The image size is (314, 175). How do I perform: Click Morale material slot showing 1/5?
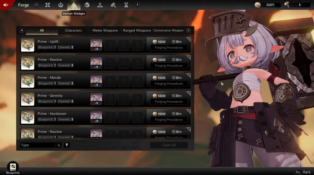pyautogui.click(x=96, y=81)
